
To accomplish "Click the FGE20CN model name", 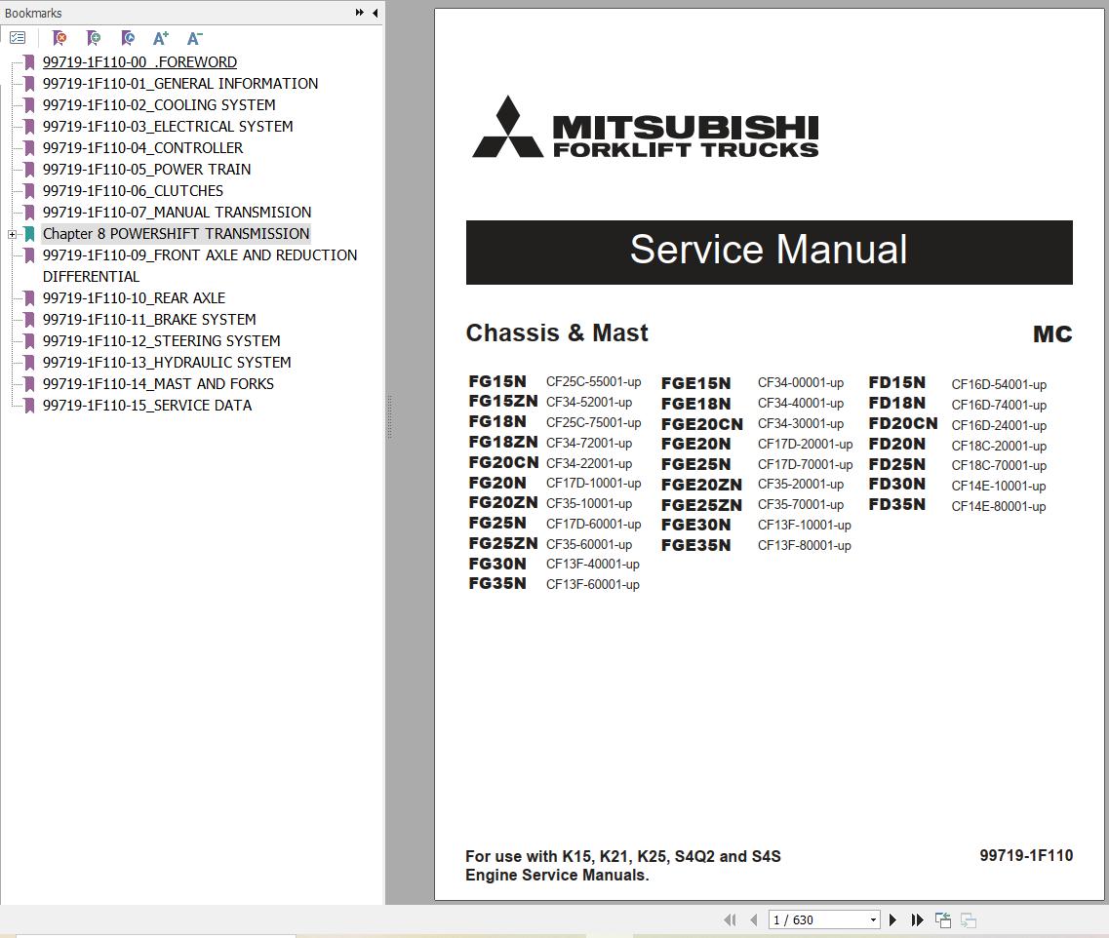I will (701, 424).
